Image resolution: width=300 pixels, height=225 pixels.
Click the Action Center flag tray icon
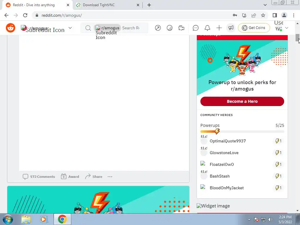click(x=256, y=219)
